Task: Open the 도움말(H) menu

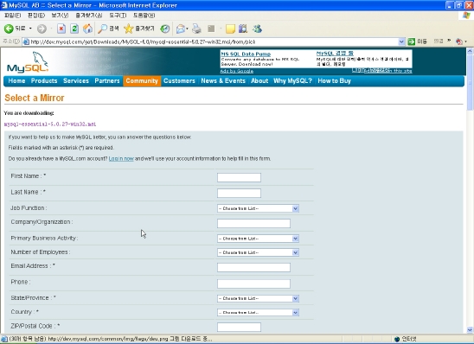Action: 144,15
